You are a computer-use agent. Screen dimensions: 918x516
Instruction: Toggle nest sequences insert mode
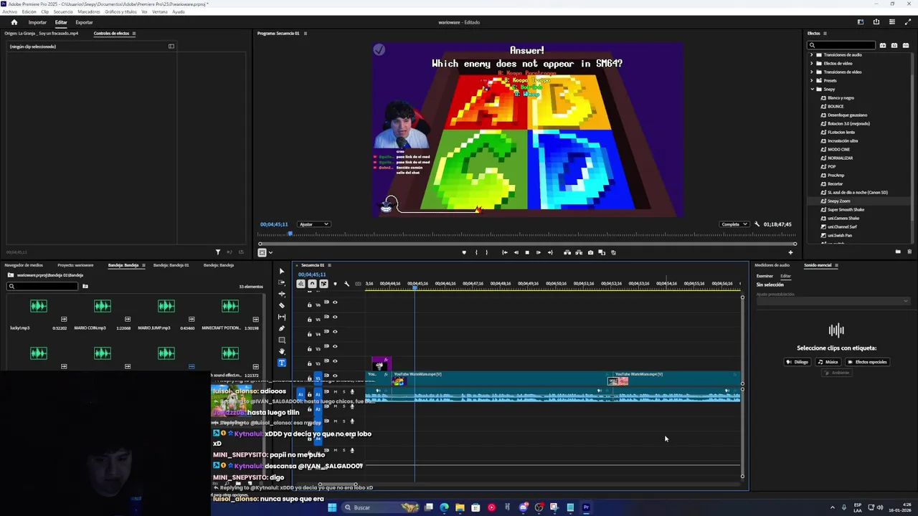[x=301, y=284]
